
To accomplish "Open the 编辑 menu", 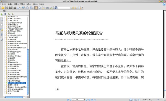I will coord(10,4).
